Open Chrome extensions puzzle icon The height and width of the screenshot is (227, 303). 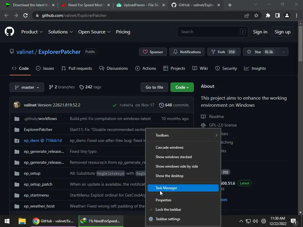(268, 15)
